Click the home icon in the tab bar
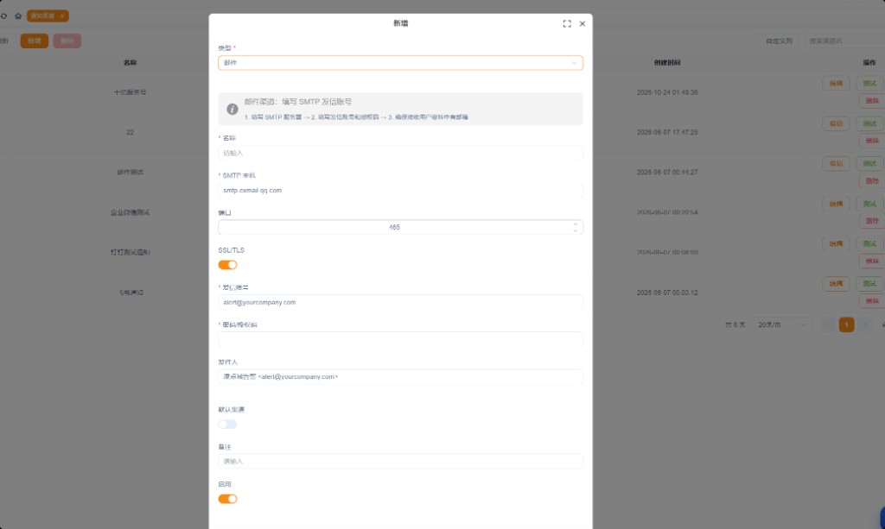 click(18, 16)
